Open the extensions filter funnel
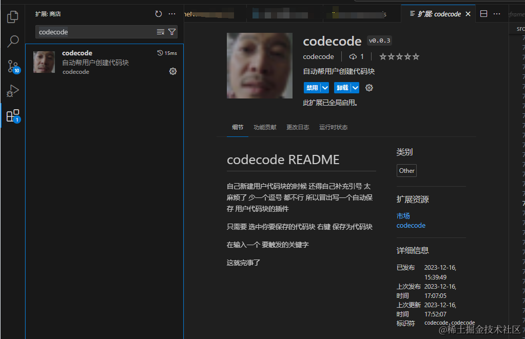 coord(172,32)
